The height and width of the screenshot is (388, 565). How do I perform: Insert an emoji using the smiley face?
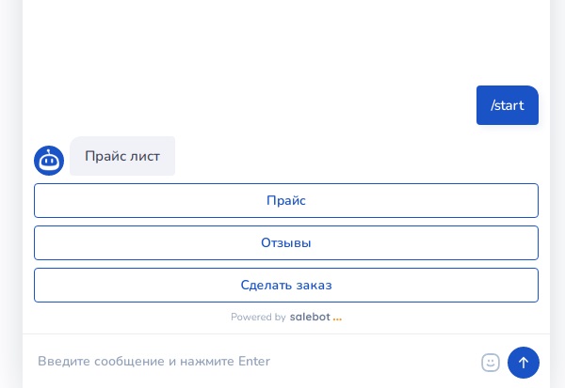[x=491, y=363]
